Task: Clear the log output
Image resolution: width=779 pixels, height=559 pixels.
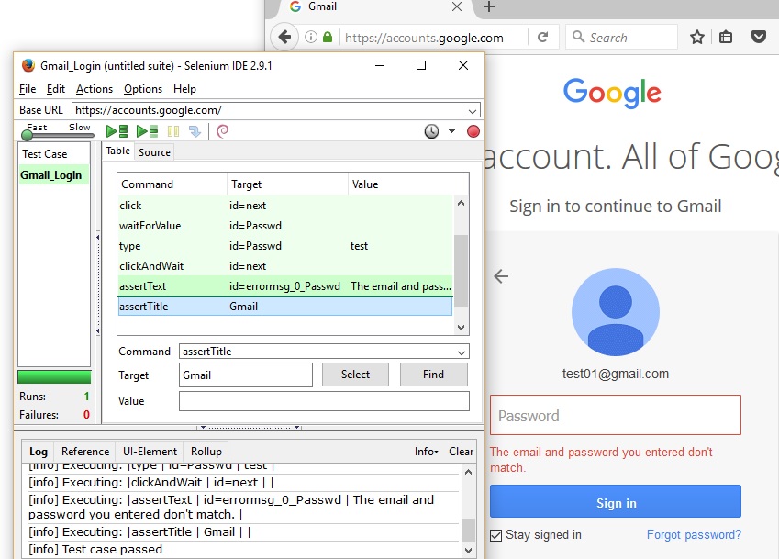Action: pyautogui.click(x=461, y=452)
